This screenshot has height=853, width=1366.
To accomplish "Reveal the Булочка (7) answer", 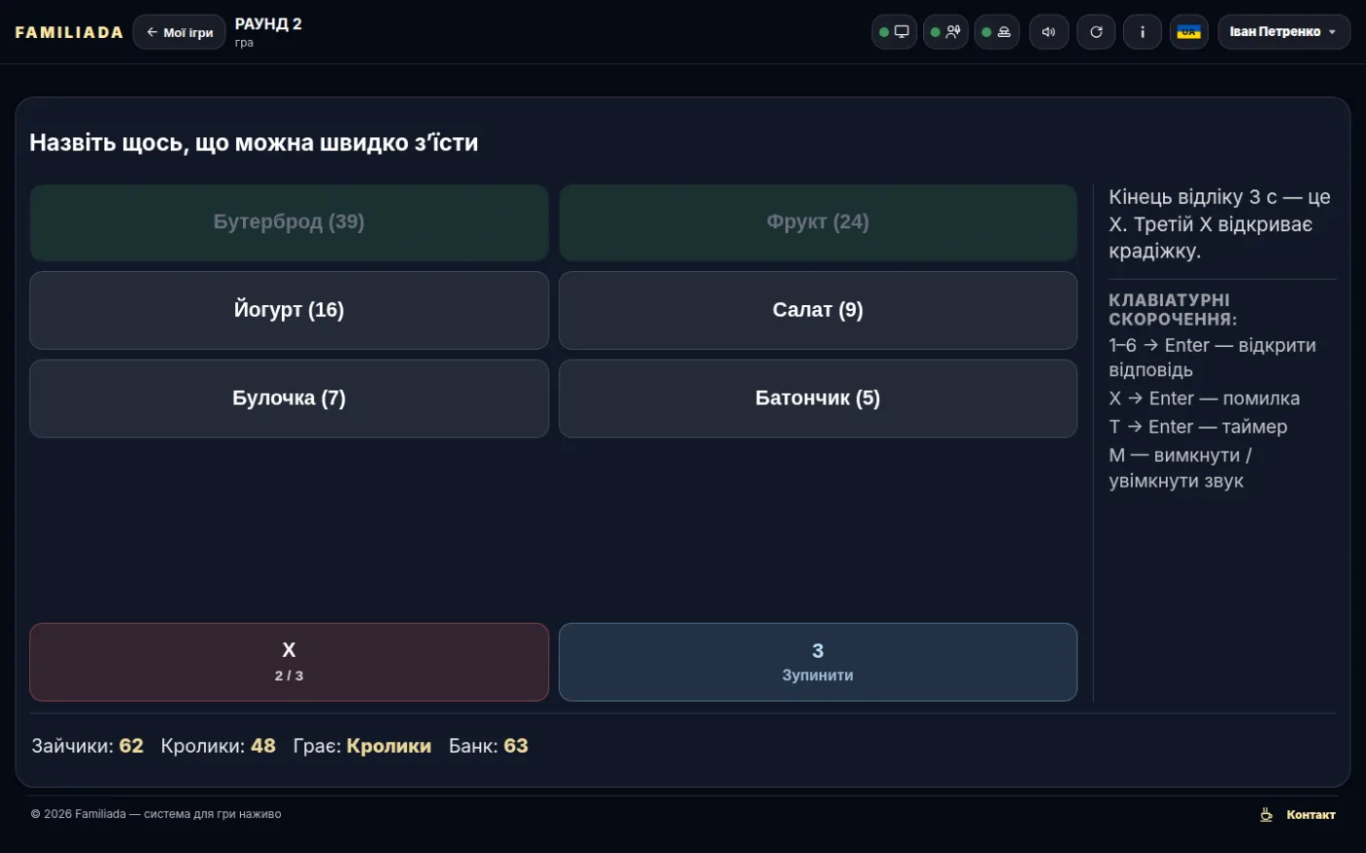I will tap(289, 398).
